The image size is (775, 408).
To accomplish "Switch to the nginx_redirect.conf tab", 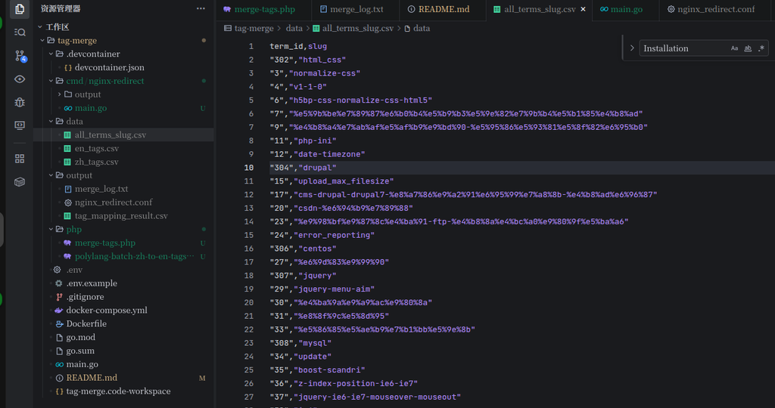I will tap(715, 9).
